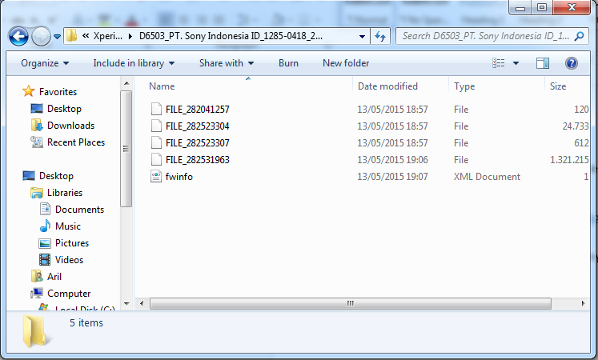The height and width of the screenshot is (360, 598).
Task: Open the Documents library
Action: 79,209
